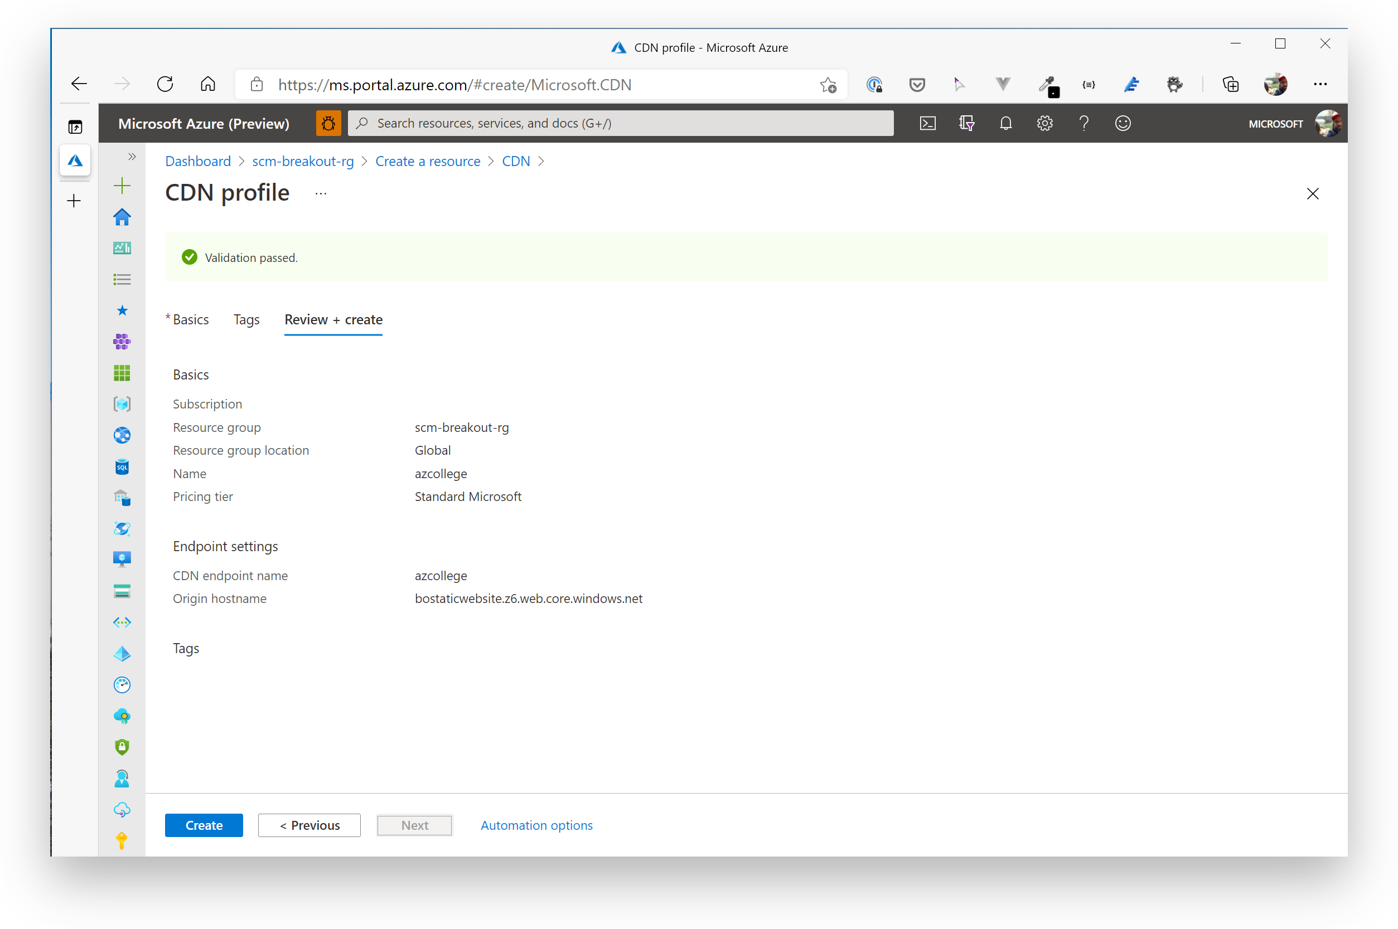Open the notifications bell

click(x=1005, y=123)
